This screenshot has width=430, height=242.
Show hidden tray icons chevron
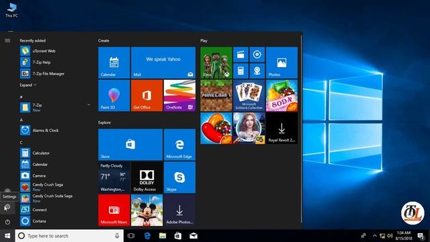(375, 236)
